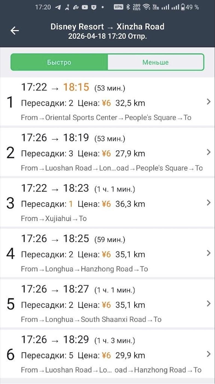Tap the Disney Resort → Xinzha Road title

[107, 27]
